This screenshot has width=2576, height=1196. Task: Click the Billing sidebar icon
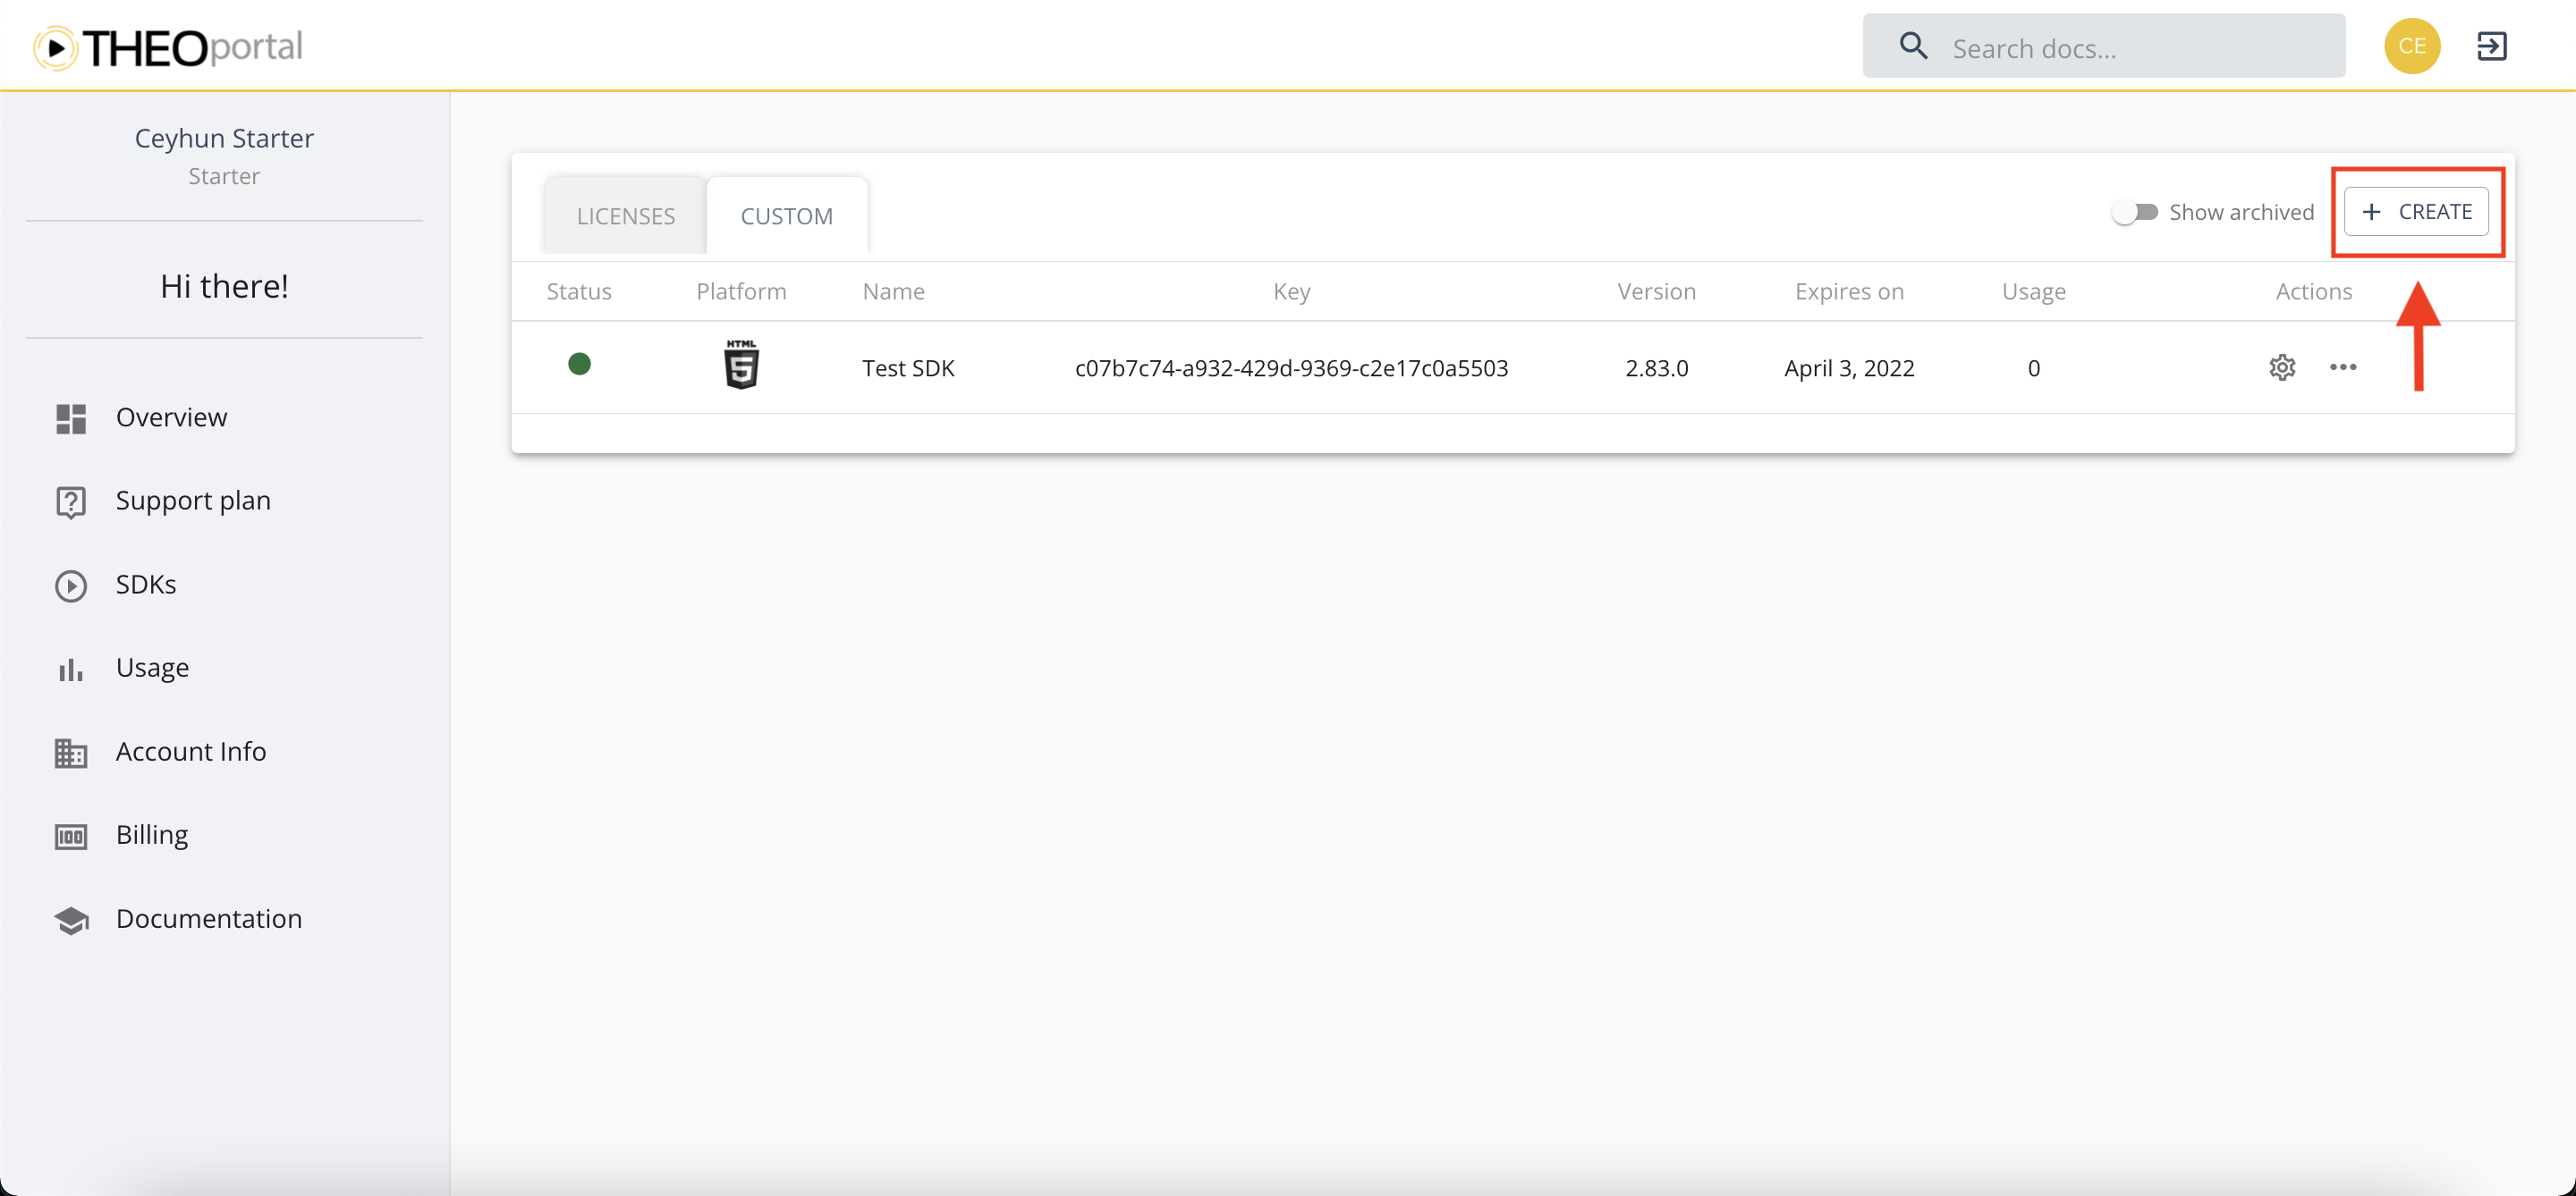click(x=69, y=836)
